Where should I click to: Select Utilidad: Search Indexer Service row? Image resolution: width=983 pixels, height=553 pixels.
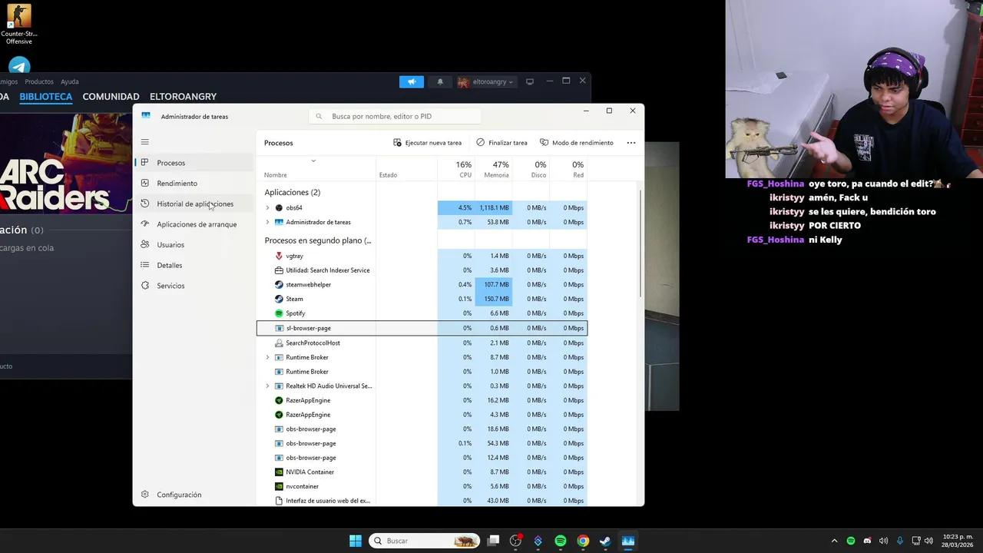tap(422, 270)
